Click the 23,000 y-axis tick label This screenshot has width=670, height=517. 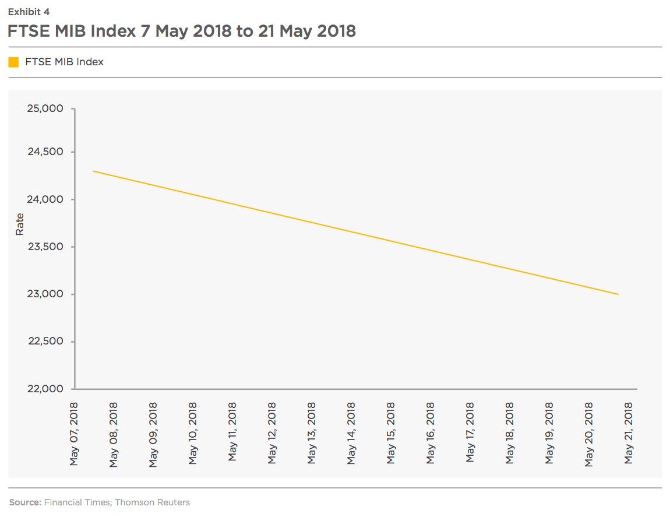(45, 294)
